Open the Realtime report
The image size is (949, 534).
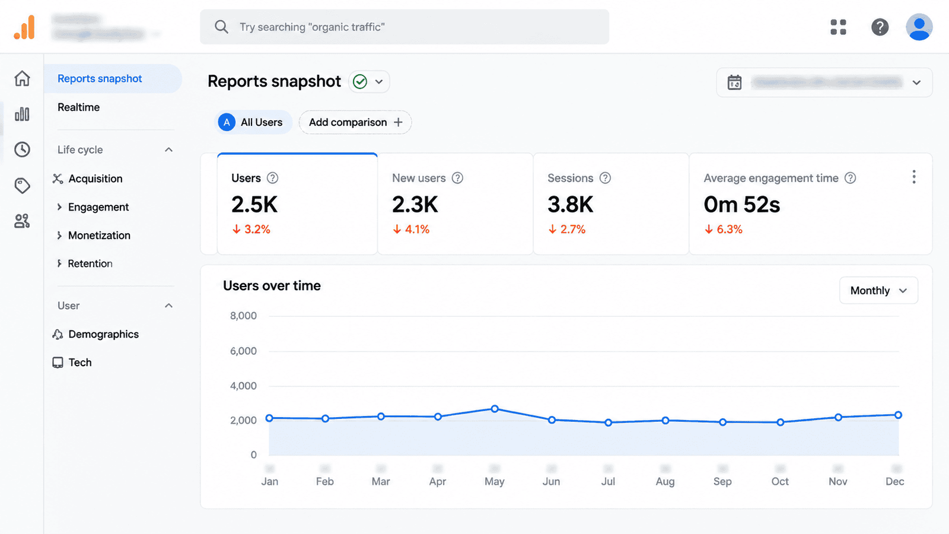(x=78, y=107)
